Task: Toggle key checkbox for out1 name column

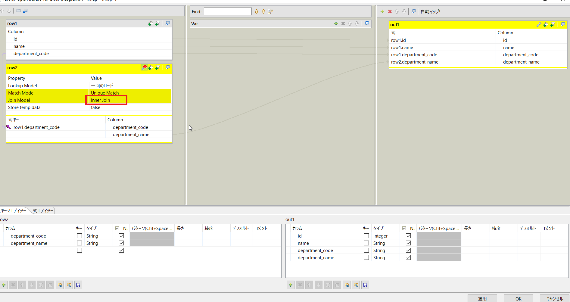Action: pos(366,243)
